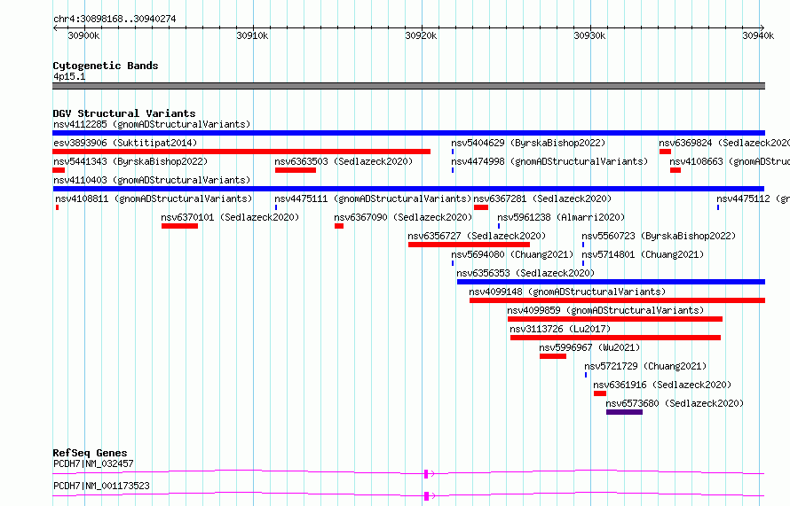Click the 4p15.1 band label

tap(69, 76)
